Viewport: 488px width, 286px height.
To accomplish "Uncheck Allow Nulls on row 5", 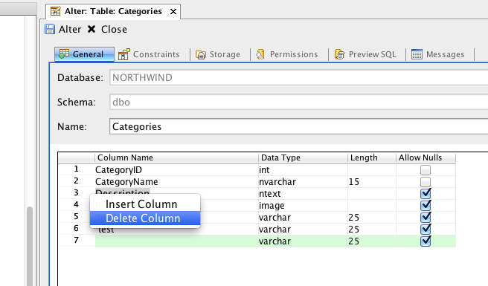I will click(426, 217).
